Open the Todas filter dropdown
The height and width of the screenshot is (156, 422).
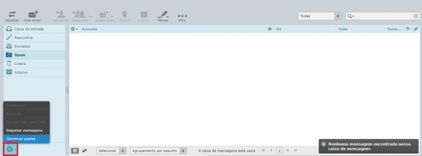pyautogui.click(x=320, y=16)
